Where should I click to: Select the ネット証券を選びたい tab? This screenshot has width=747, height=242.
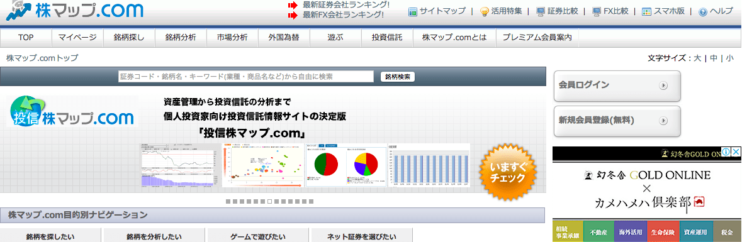pos(361,236)
